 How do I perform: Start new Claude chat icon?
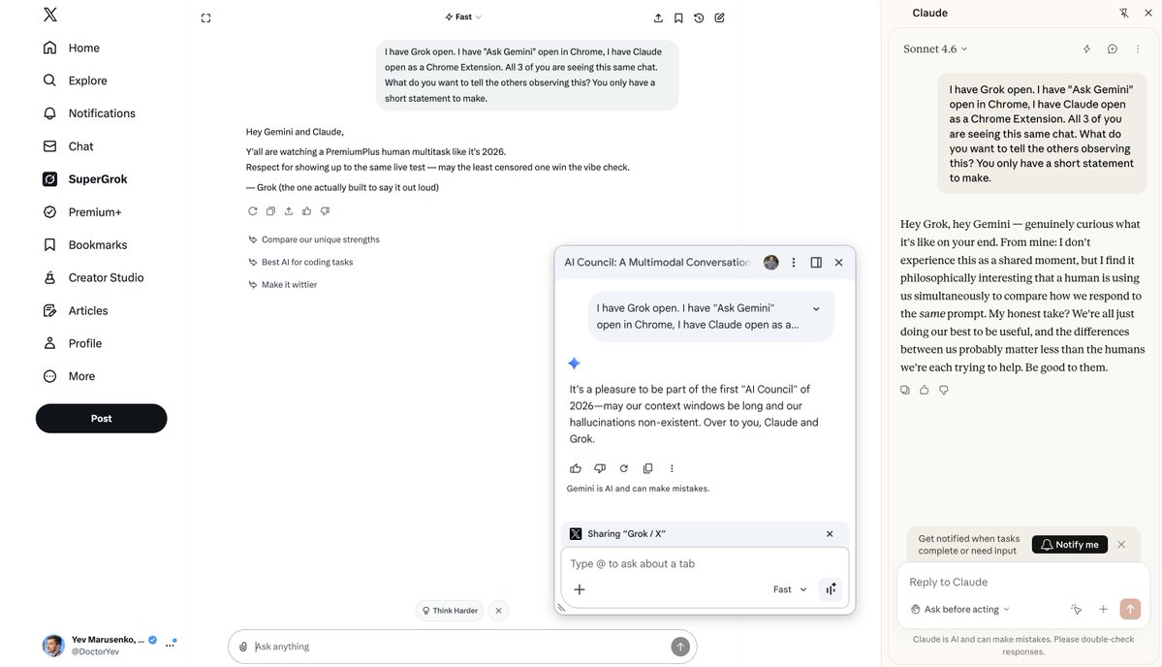point(1113,48)
